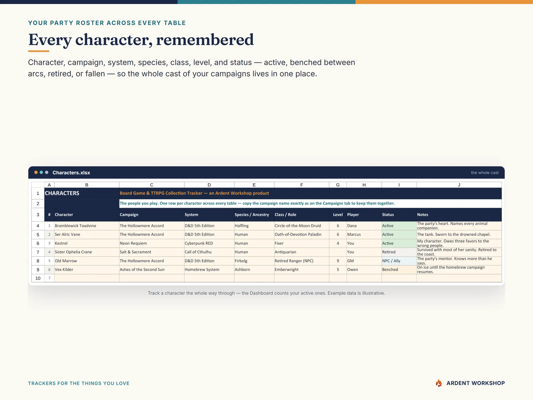This screenshot has width=533, height=400.
Task: Click the Ashes of the Second Sun cell
Action: pyautogui.click(x=152, y=269)
